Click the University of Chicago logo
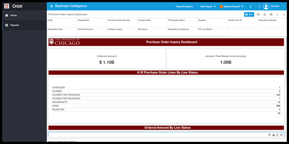The height and width of the screenshot is (144, 289). click(x=64, y=42)
